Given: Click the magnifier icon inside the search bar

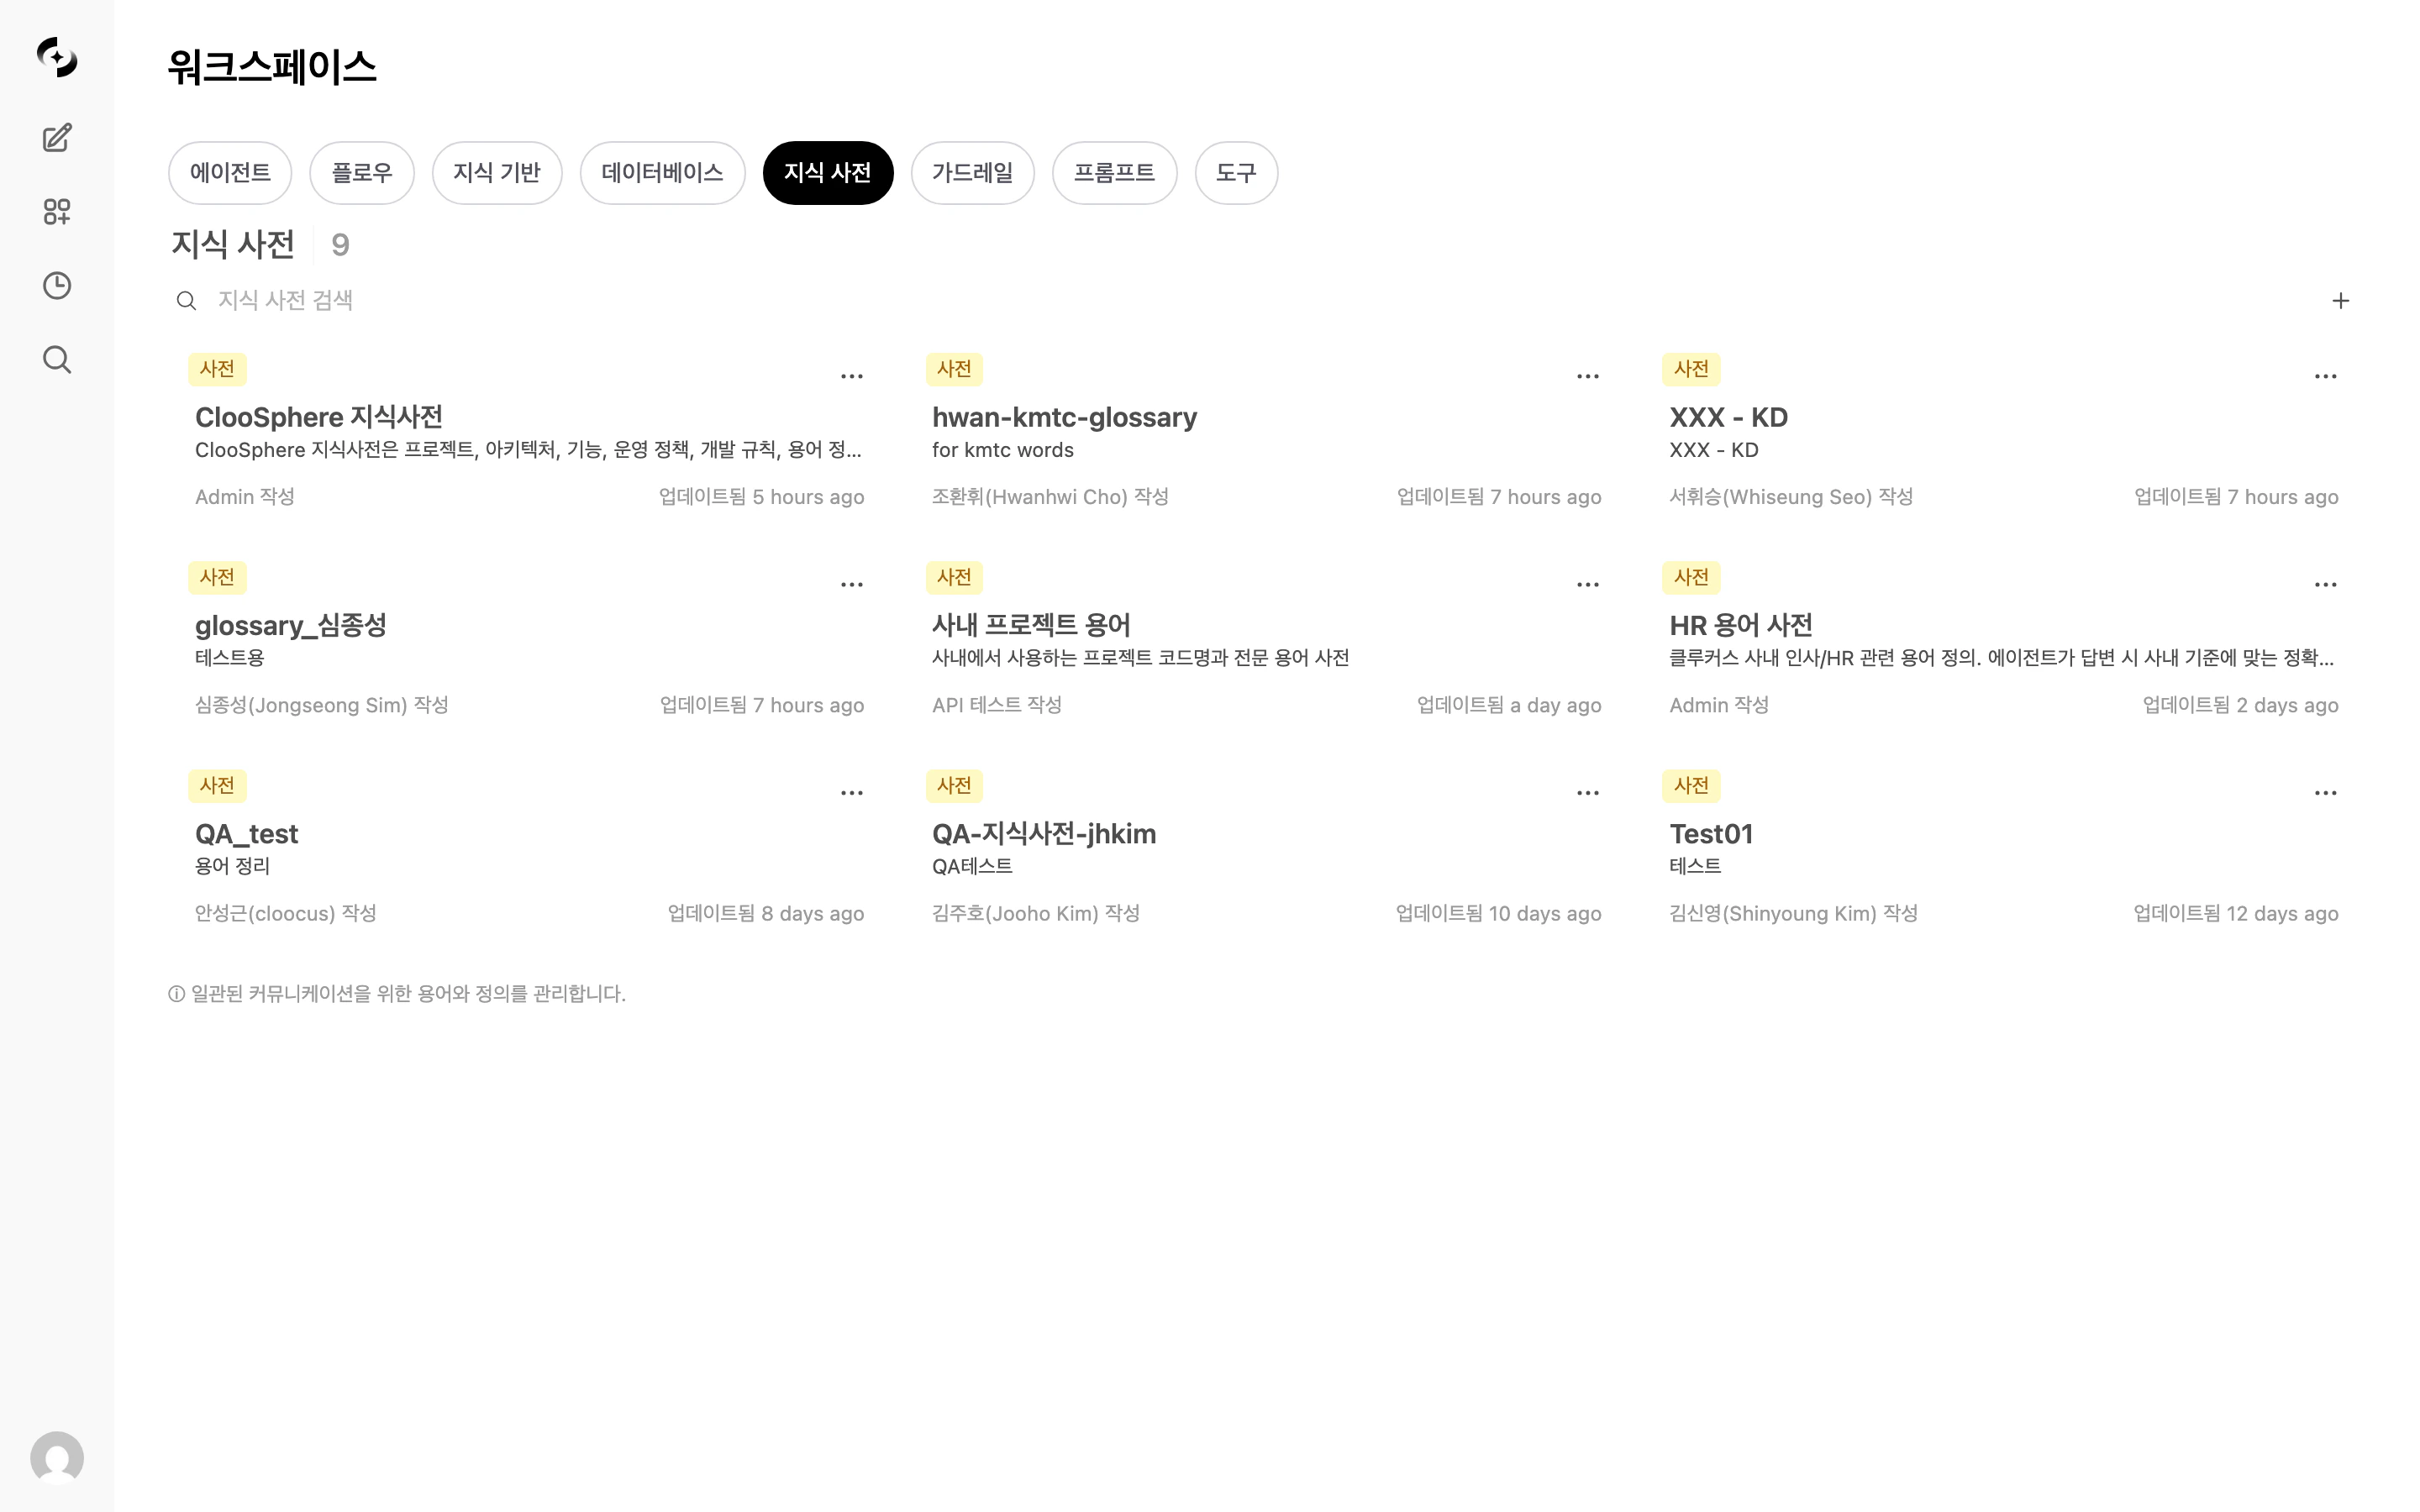Looking at the screenshot, I should point(186,300).
